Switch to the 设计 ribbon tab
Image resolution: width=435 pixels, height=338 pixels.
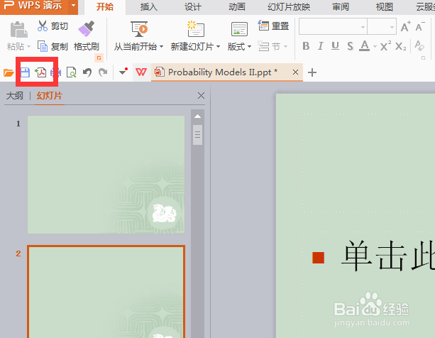192,6
